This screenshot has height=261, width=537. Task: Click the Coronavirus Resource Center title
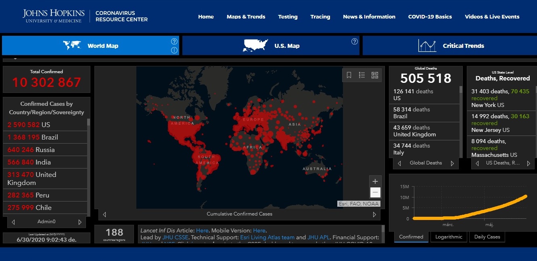click(x=121, y=16)
